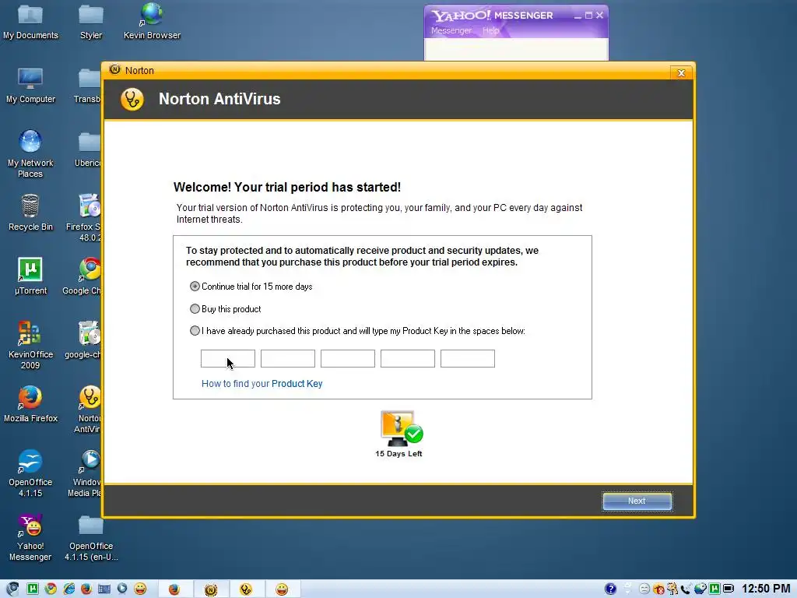Switch to Yahoo Messenger taskbar button
Viewport: 797px width, 598px height.
click(x=282, y=589)
